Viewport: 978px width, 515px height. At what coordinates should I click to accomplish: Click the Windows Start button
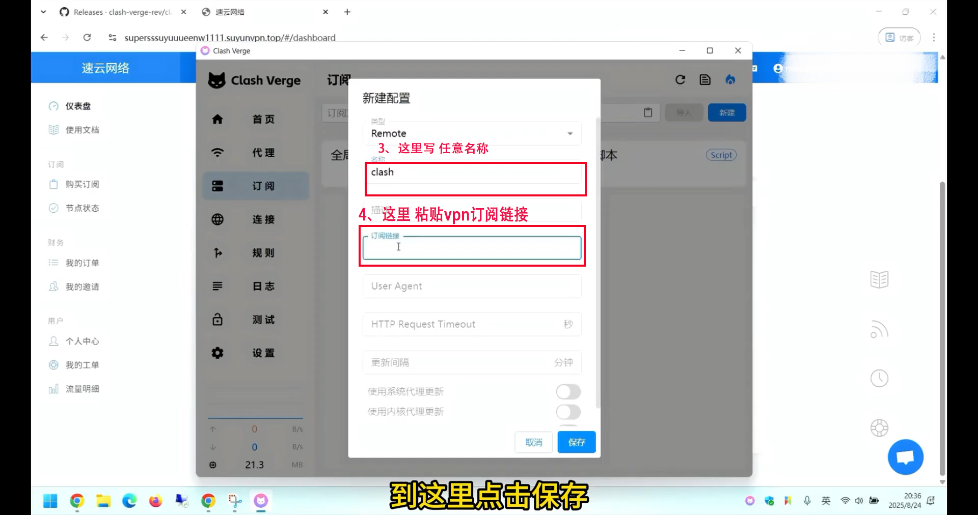(x=50, y=501)
